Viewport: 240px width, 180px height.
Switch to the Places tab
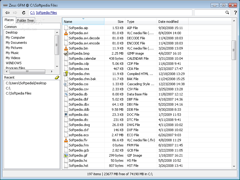9,20
